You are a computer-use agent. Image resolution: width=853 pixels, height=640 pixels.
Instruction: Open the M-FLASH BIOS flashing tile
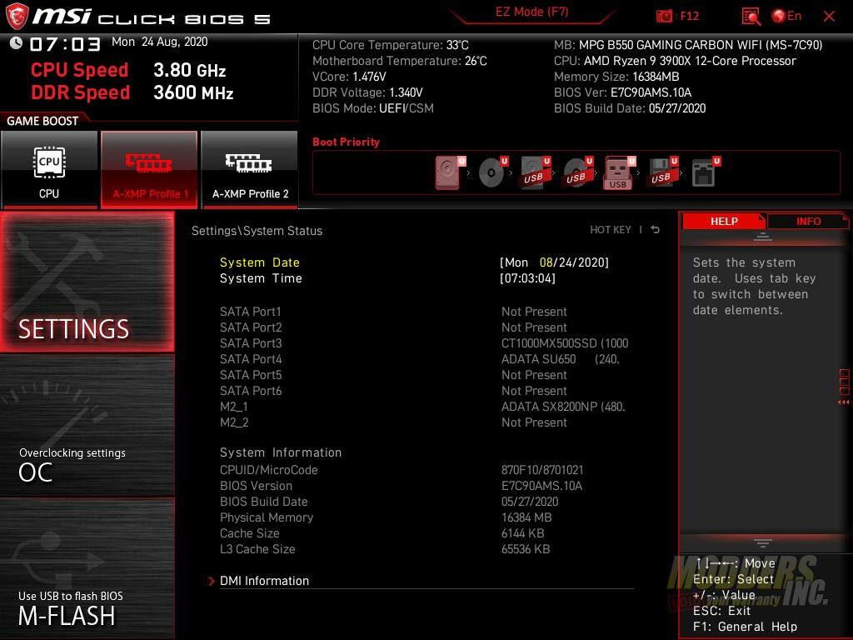[87, 568]
